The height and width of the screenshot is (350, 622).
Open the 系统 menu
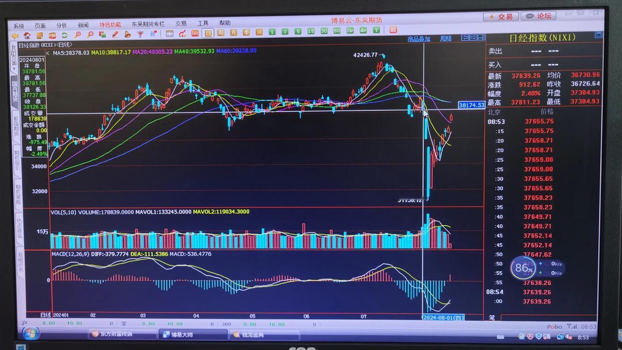tap(18, 26)
